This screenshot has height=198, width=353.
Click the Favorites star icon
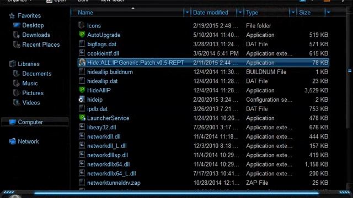pyautogui.click(x=12, y=16)
